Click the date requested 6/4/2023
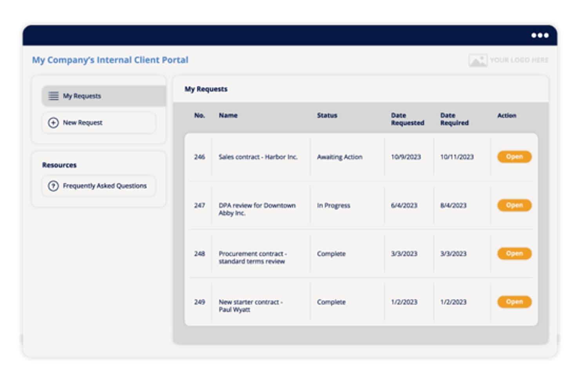 click(x=404, y=205)
